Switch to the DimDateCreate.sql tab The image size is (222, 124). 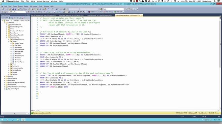[71, 15]
